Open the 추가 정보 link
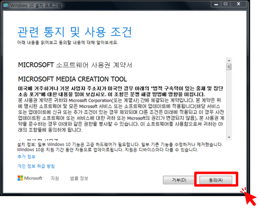261x209 pixels. (26, 156)
